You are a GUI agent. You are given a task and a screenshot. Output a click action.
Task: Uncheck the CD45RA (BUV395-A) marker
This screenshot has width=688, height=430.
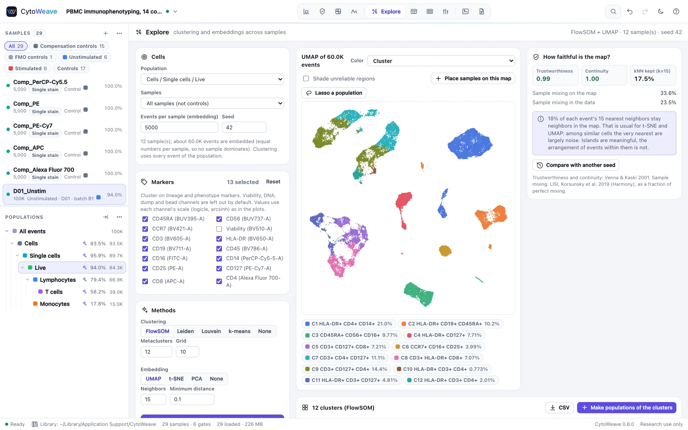145,219
